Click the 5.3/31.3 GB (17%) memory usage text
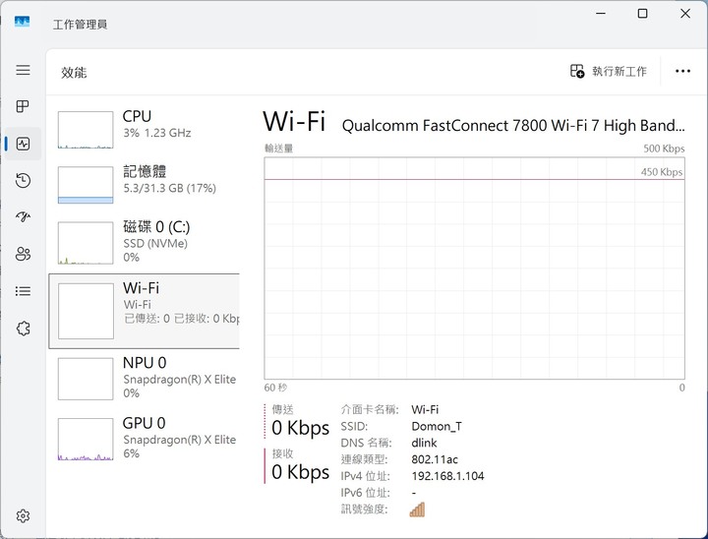The image size is (708, 539). point(170,188)
